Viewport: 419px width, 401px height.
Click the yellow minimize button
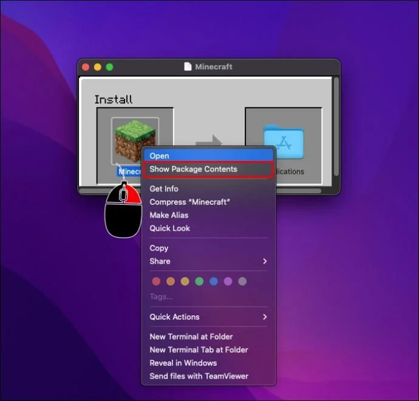tap(98, 67)
